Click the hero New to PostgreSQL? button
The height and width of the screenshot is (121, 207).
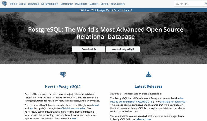(123, 49)
